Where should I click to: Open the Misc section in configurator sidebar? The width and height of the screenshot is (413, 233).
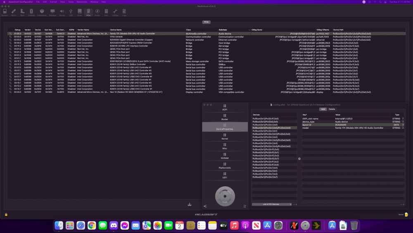225,147
